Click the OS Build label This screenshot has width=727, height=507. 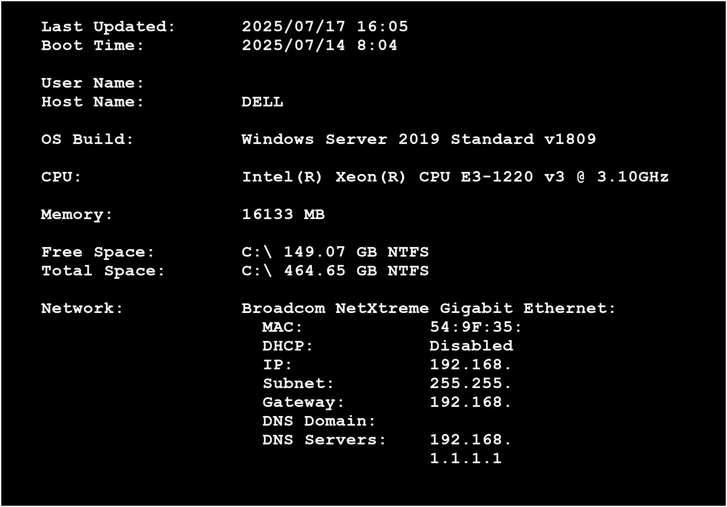coord(87,139)
